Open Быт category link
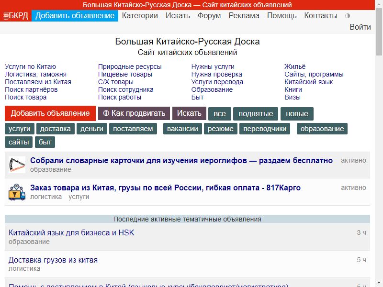 pyautogui.click(x=197, y=97)
